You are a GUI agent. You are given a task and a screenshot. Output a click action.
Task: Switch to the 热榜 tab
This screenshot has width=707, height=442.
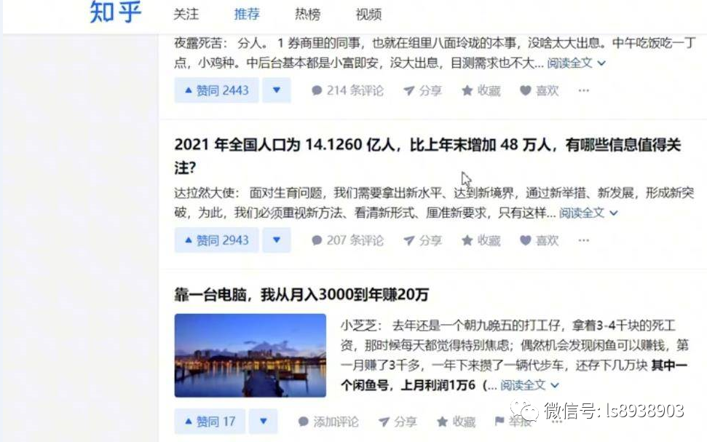(x=307, y=15)
